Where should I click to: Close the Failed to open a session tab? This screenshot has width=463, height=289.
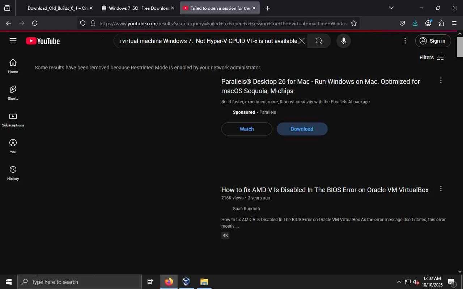click(x=254, y=8)
